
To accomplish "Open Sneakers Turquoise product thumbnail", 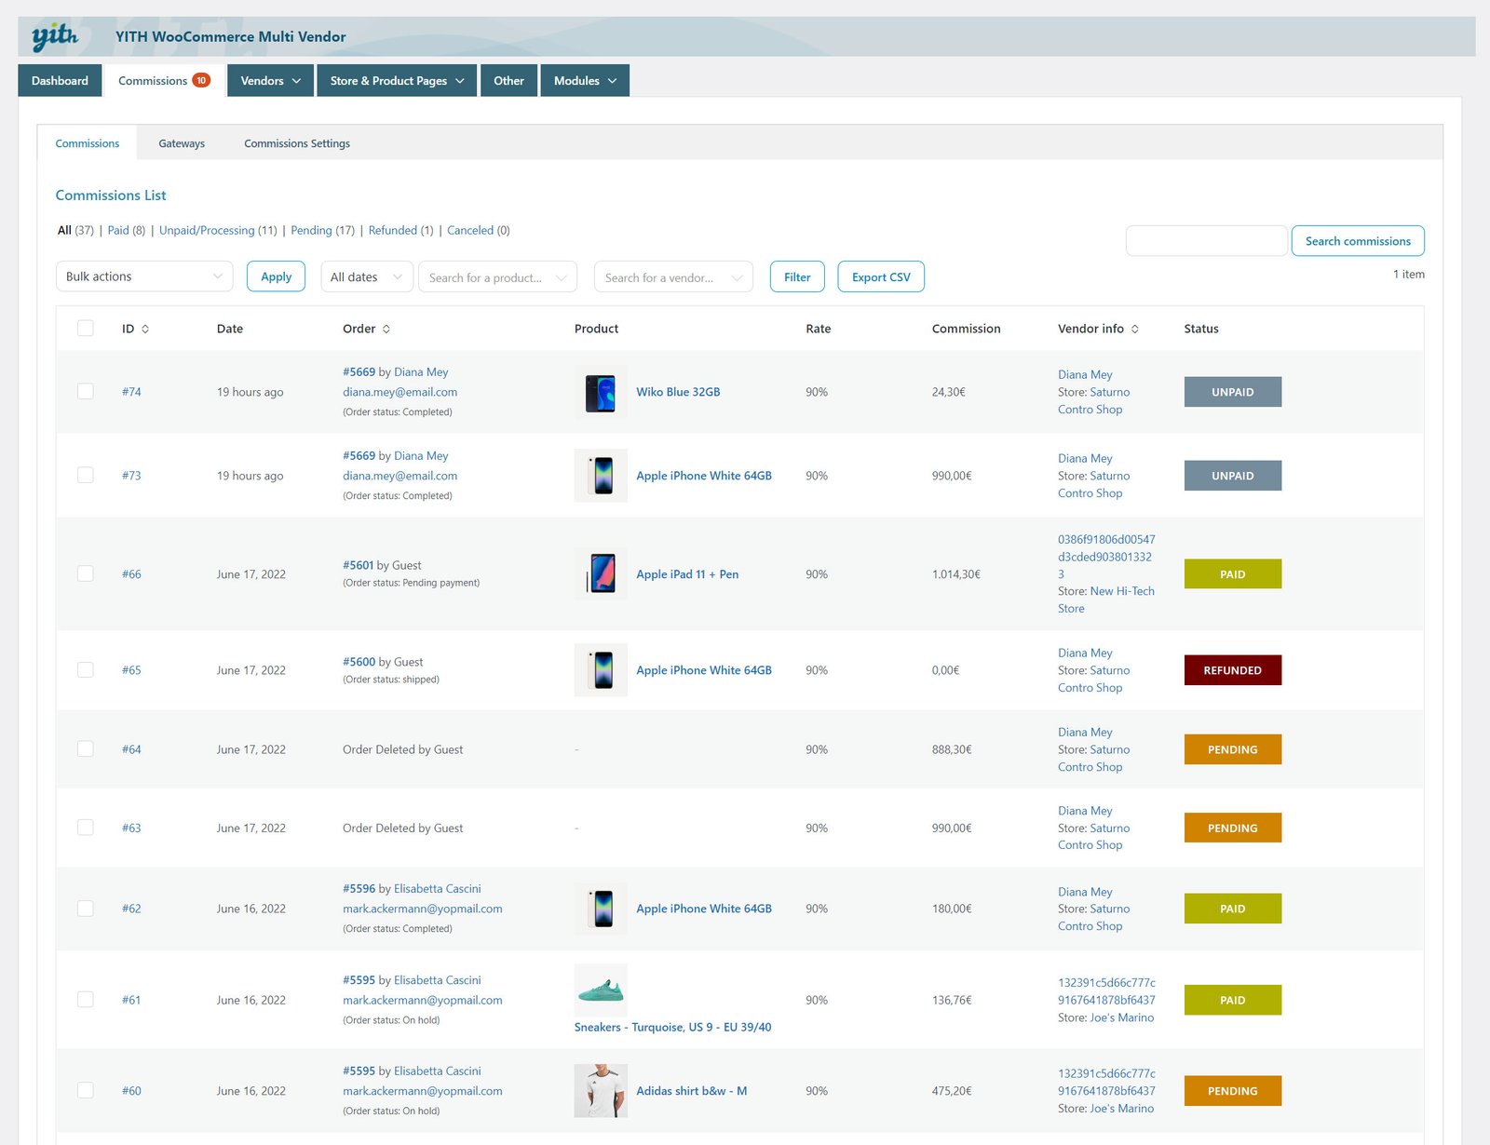I will pyautogui.click(x=601, y=990).
